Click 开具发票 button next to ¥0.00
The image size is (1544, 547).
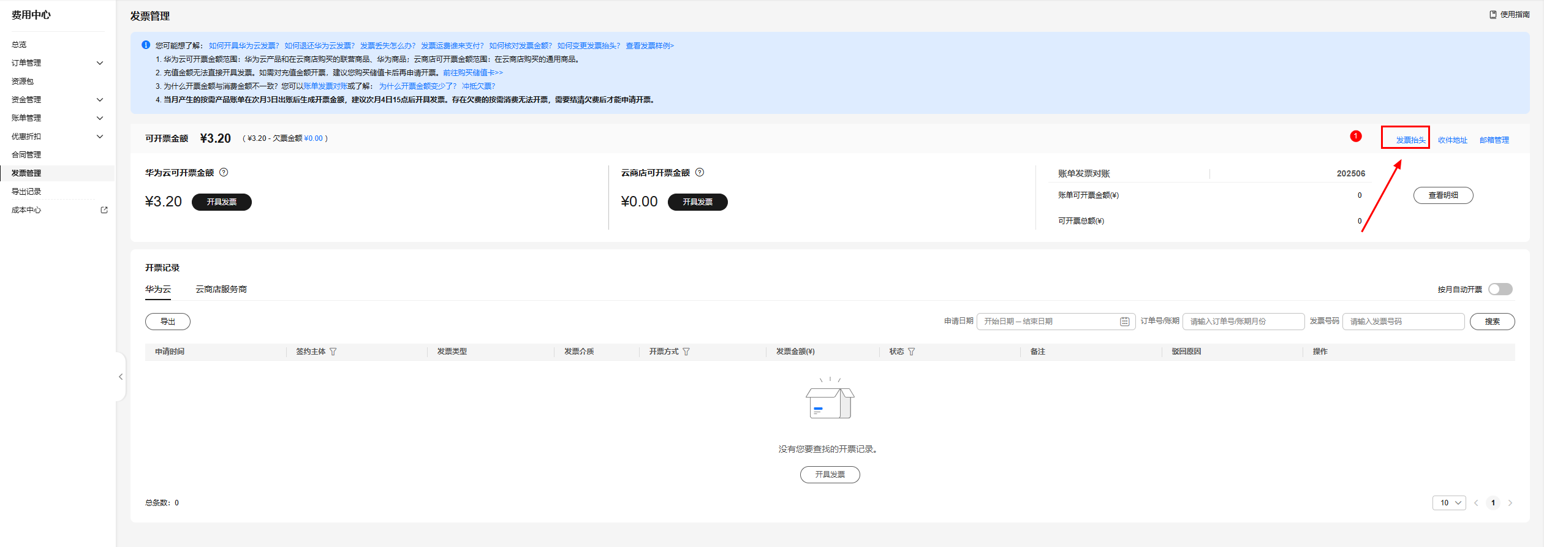[x=698, y=202]
